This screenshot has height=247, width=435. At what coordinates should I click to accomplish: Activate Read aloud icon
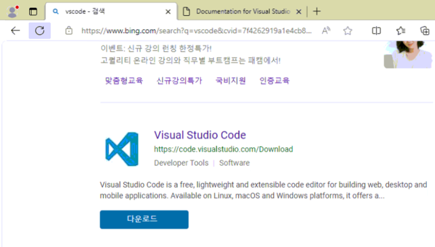click(x=326, y=30)
